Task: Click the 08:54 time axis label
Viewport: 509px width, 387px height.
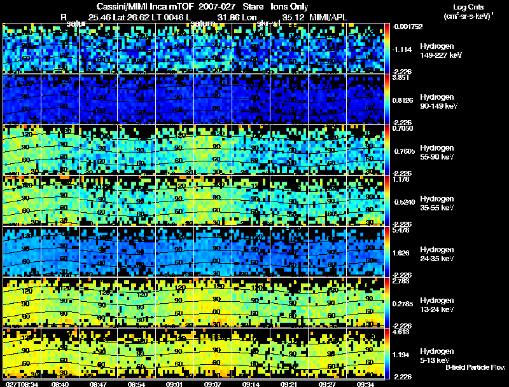Action: (136, 384)
